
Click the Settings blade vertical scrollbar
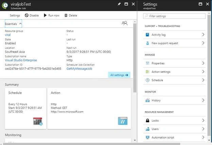click(209, 76)
